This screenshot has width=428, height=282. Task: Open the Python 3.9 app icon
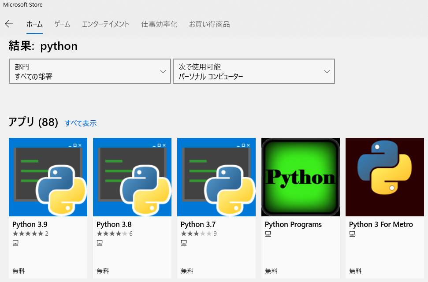48,177
